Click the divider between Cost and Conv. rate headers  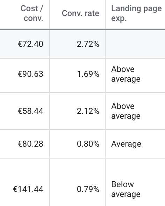(49, 14)
